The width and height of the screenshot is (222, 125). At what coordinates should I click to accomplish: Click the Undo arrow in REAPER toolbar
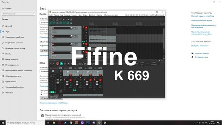tap(64, 19)
